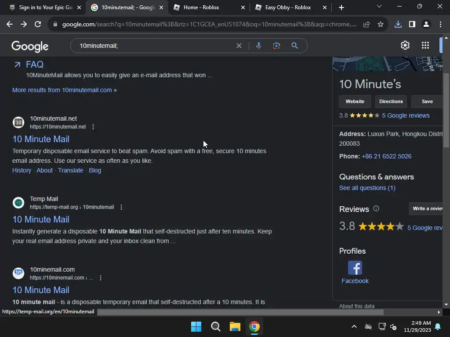This screenshot has width=450, height=337.
Task: Open the Google apps grid
Action: (425, 45)
